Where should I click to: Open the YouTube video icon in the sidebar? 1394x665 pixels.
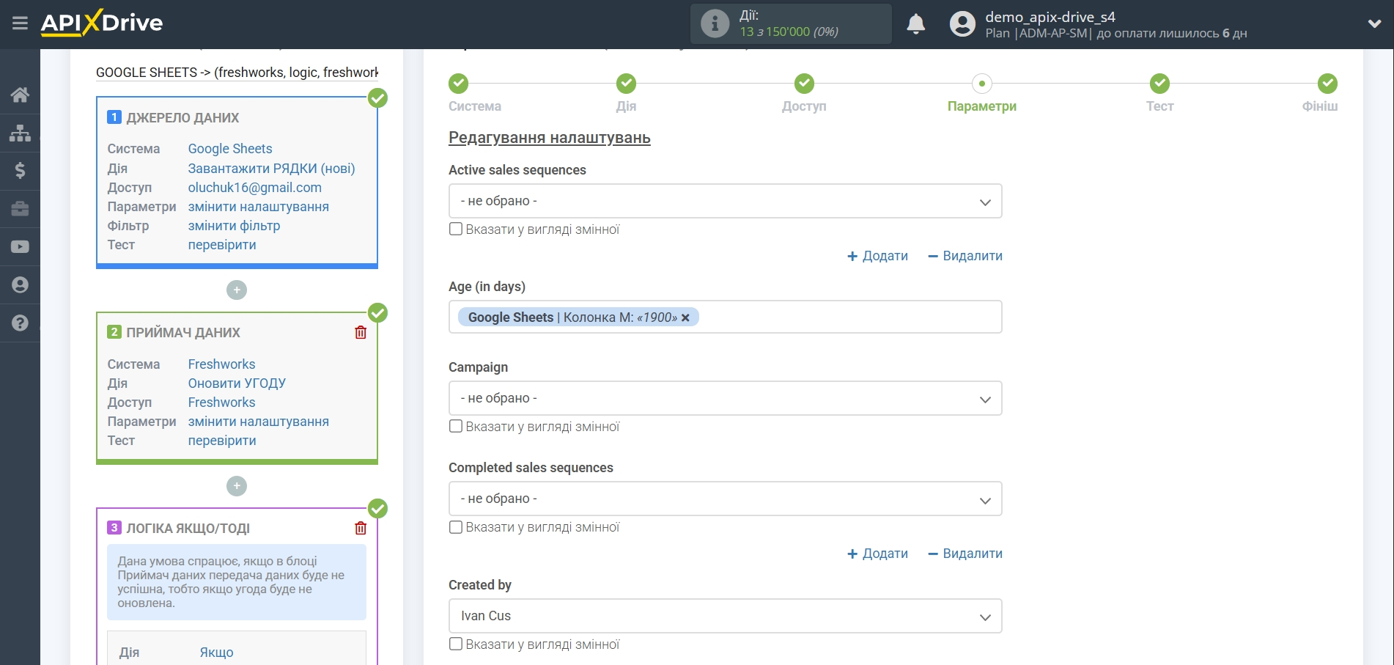pyautogui.click(x=20, y=247)
